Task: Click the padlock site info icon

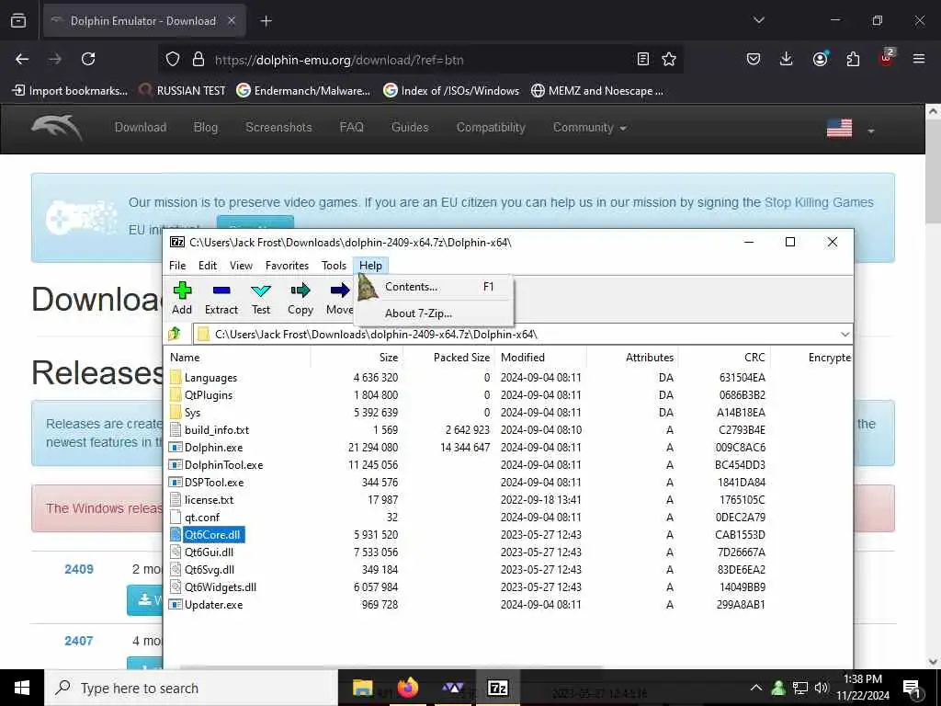Action: pyautogui.click(x=198, y=60)
